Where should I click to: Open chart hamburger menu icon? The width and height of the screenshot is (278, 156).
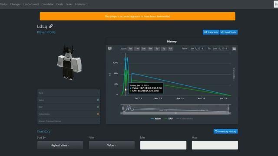click(x=234, y=49)
